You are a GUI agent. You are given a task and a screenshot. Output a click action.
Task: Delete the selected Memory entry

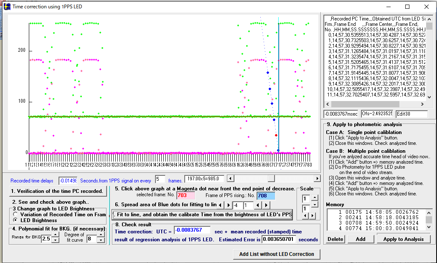click(335, 239)
